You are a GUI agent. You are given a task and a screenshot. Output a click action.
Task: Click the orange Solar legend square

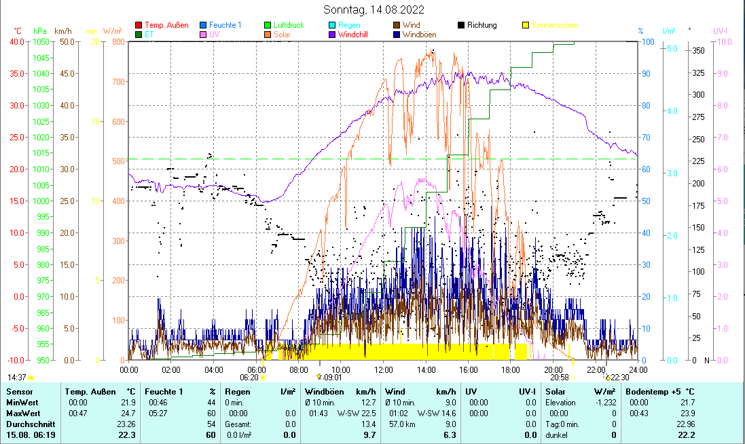click(x=268, y=35)
